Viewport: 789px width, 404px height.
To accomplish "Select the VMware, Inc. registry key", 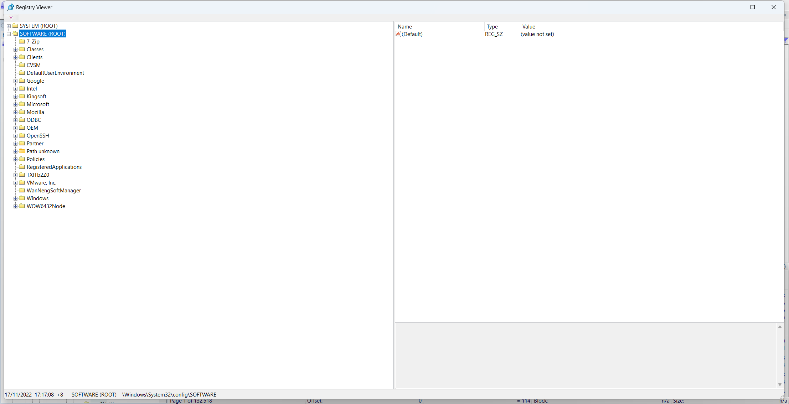I will 41,182.
